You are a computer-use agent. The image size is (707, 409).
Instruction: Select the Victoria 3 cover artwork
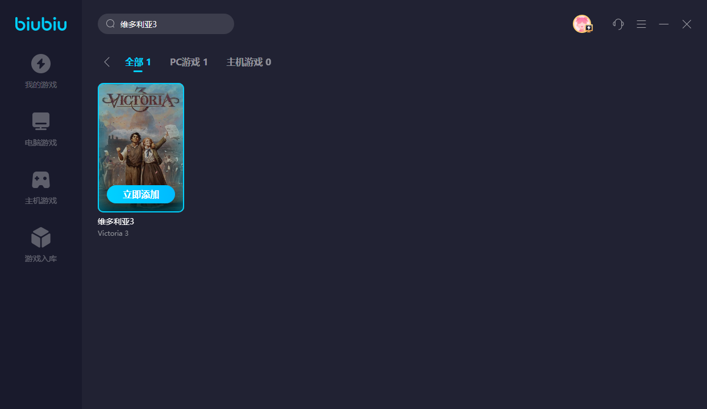(141, 136)
